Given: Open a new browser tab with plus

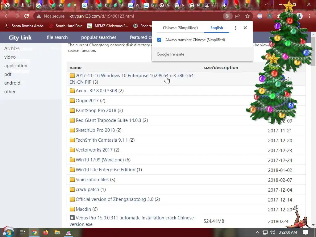Looking at the screenshot, I should (x=224, y=5).
